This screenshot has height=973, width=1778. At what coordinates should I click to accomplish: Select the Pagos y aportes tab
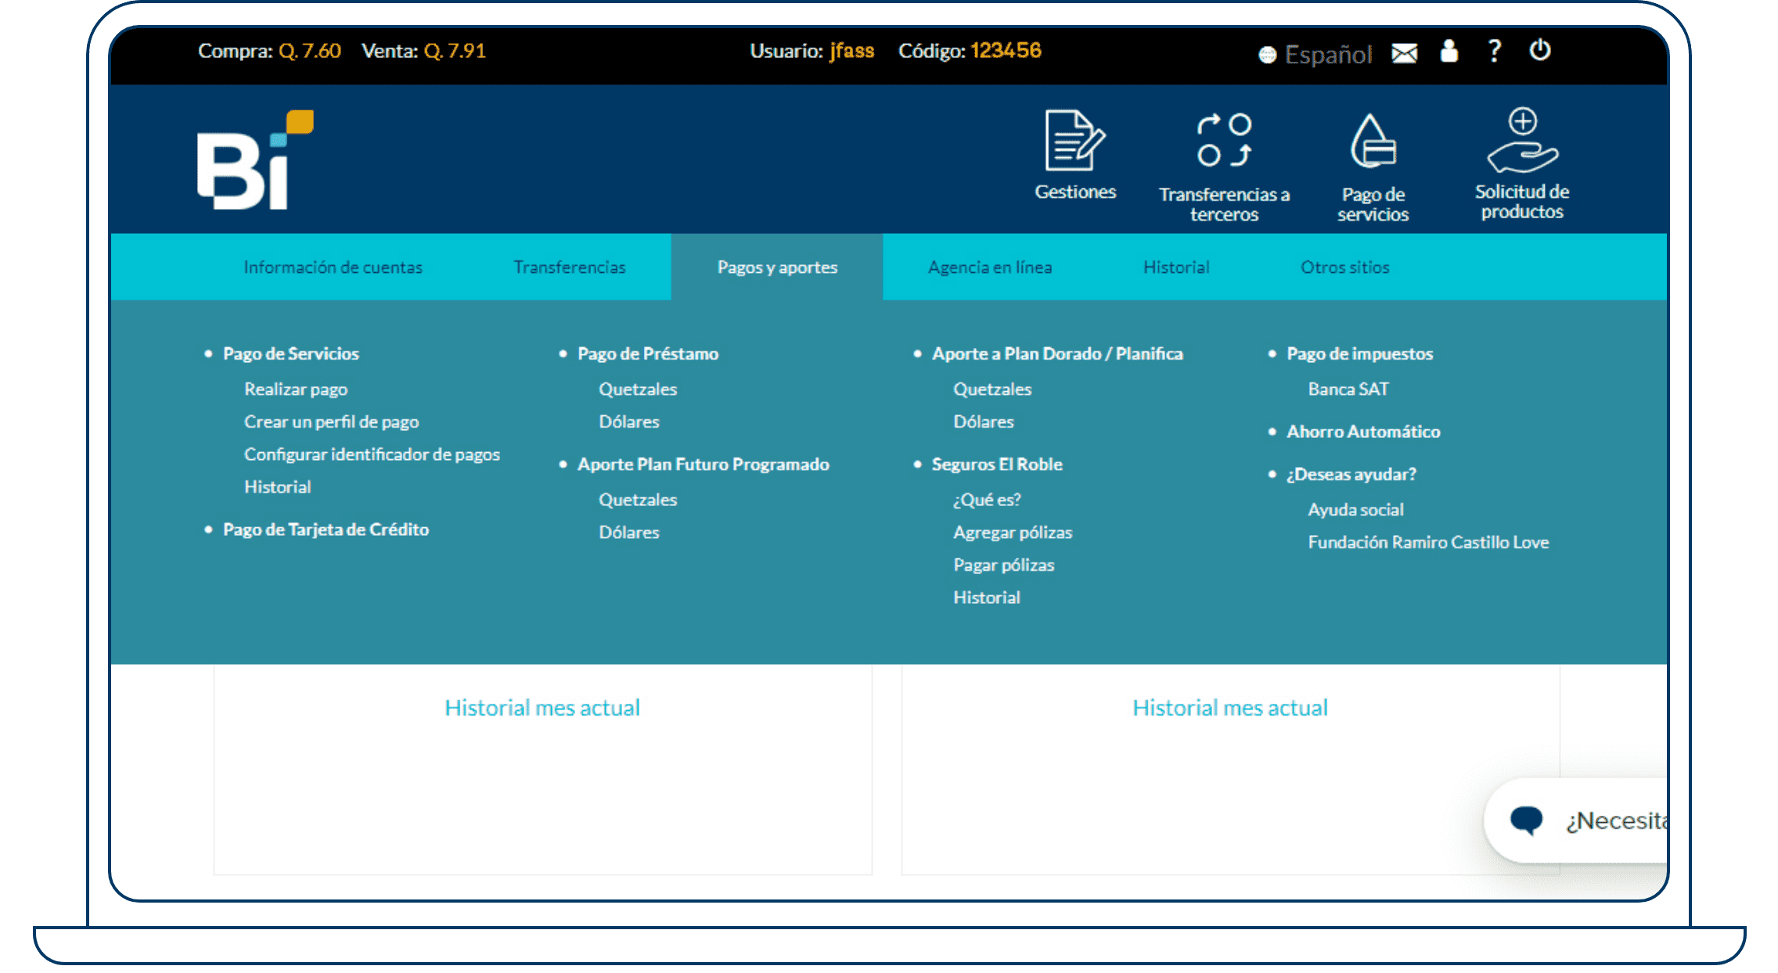(777, 267)
